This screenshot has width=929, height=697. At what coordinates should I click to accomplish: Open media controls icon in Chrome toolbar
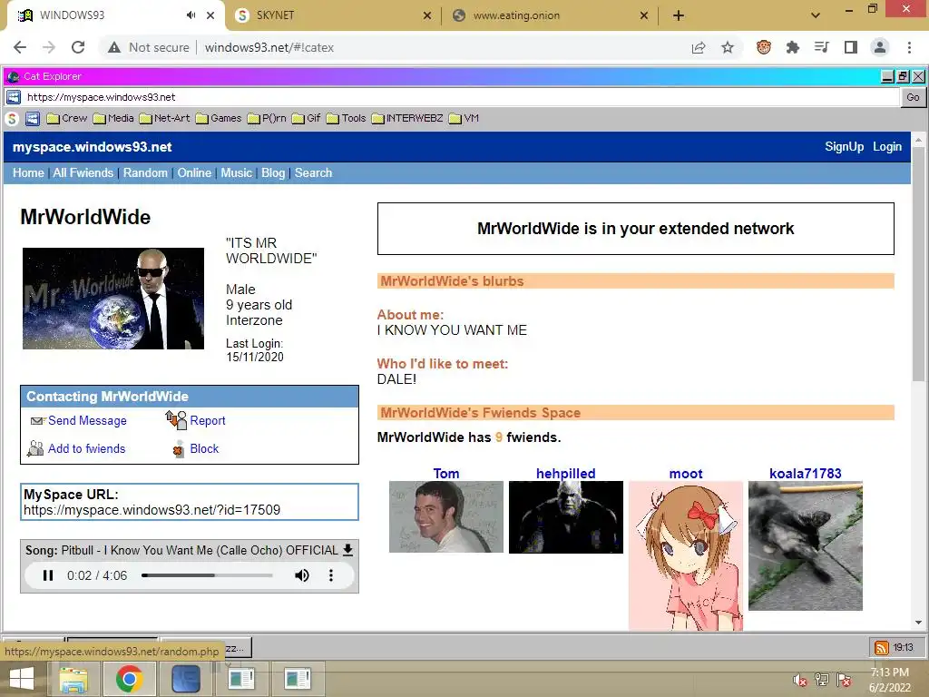coord(822,47)
